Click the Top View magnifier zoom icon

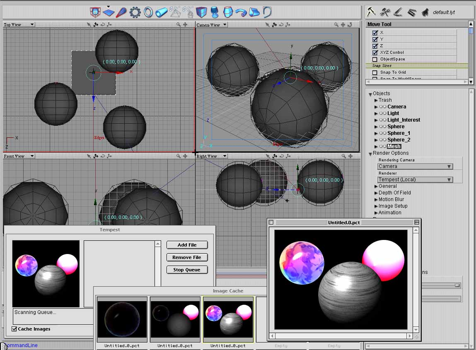click(x=179, y=25)
